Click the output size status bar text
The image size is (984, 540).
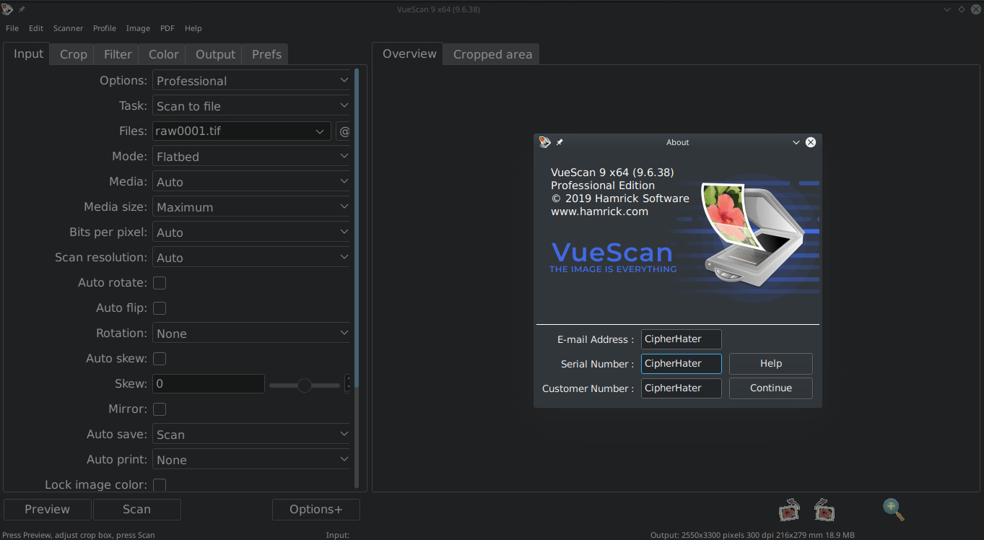752,535
